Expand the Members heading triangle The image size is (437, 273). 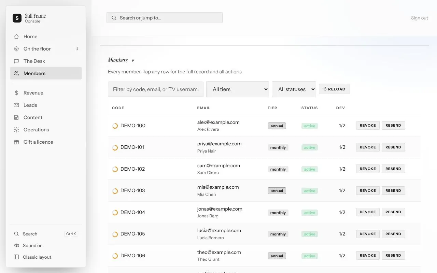pos(133,61)
